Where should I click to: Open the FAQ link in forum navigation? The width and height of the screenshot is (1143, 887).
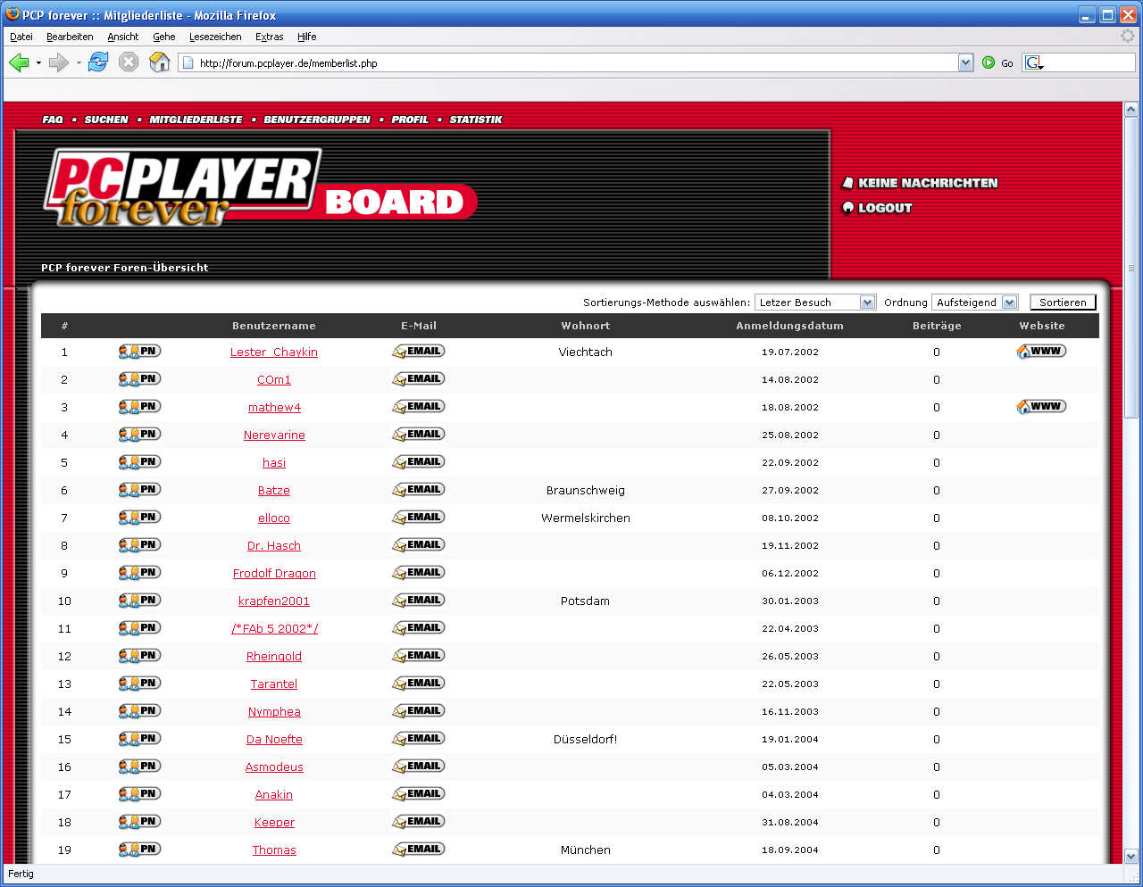click(53, 120)
